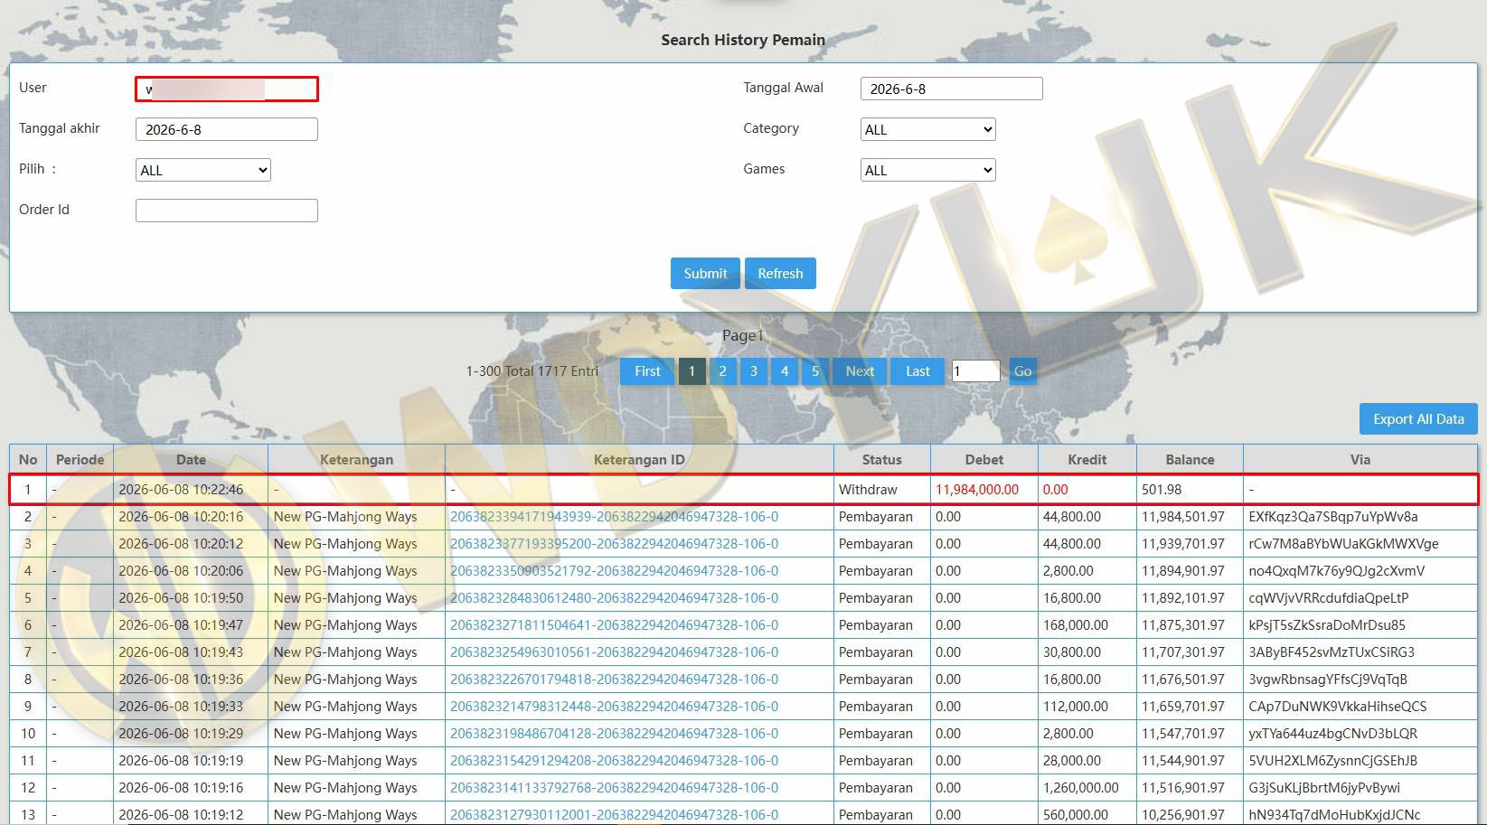
Task: Click the Tanggal Awal date field
Action: point(951,89)
